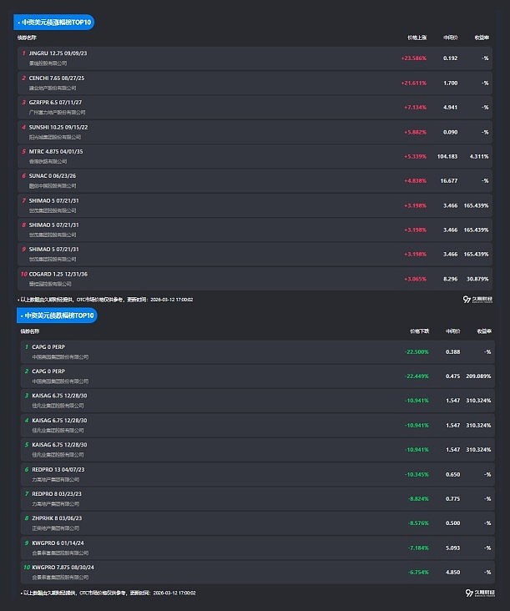Open KWGPRO 7.875 08/30/24 bond

coord(63,567)
